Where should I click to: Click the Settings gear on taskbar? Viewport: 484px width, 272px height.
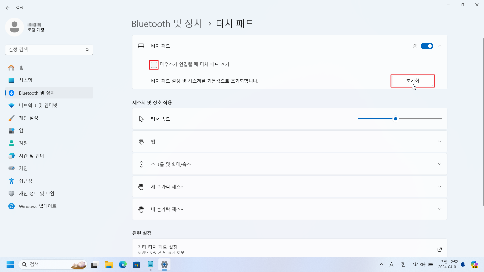click(164, 264)
